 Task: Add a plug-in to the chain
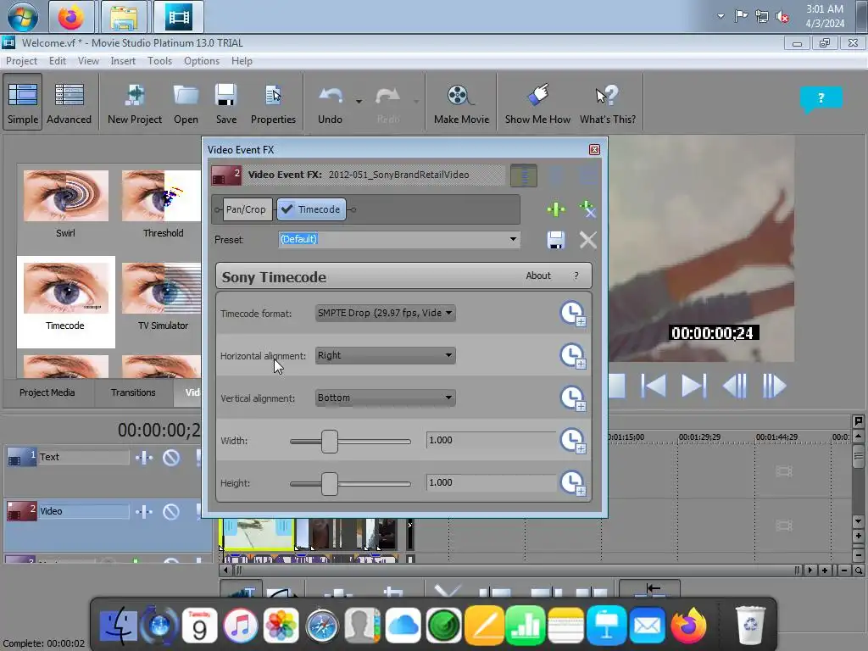tap(556, 210)
